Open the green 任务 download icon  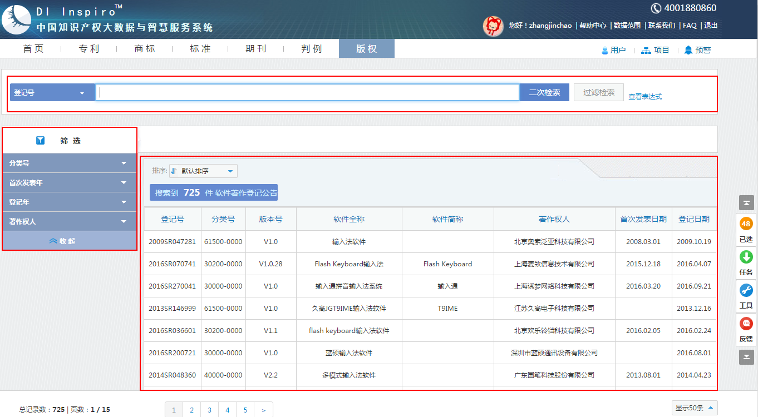coord(746,257)
